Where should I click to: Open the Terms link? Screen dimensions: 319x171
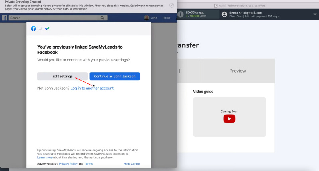click(88, 164)
